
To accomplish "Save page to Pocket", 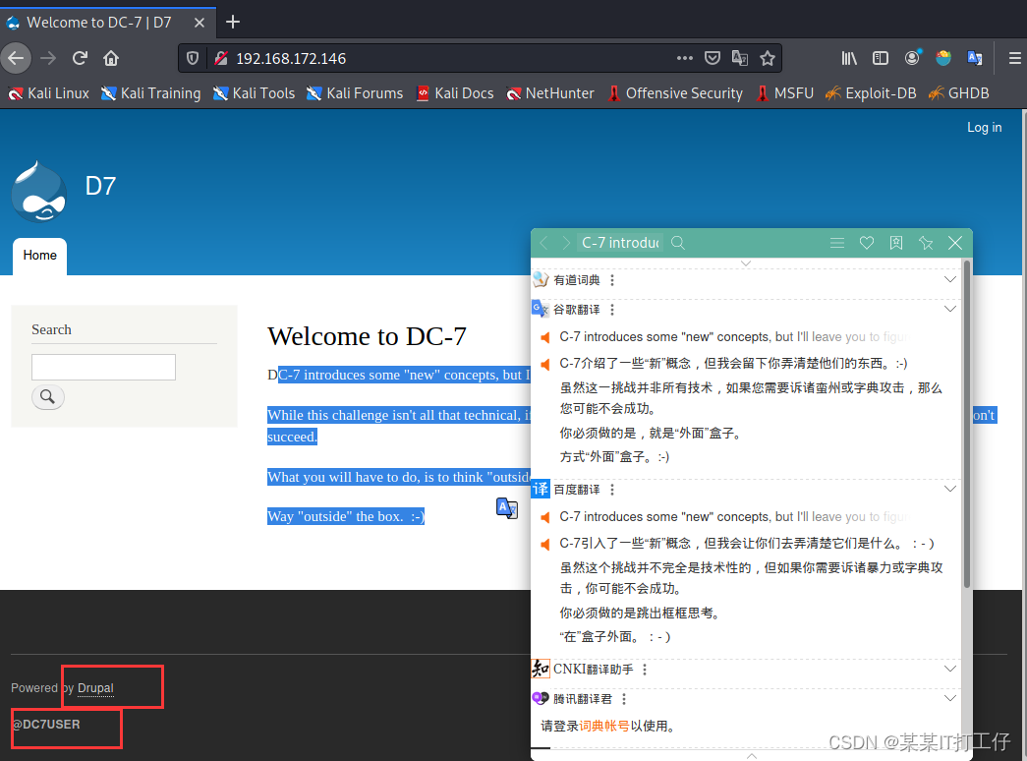I will tap(713, 58).
